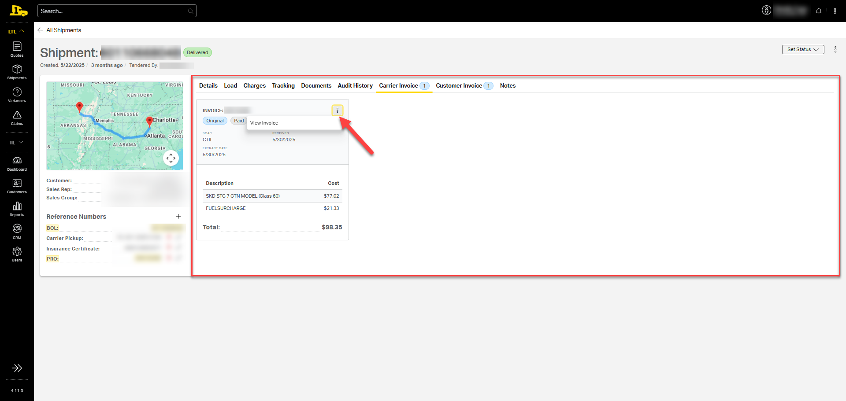Choose View Invoice from the popup menu

pos(264,123)
